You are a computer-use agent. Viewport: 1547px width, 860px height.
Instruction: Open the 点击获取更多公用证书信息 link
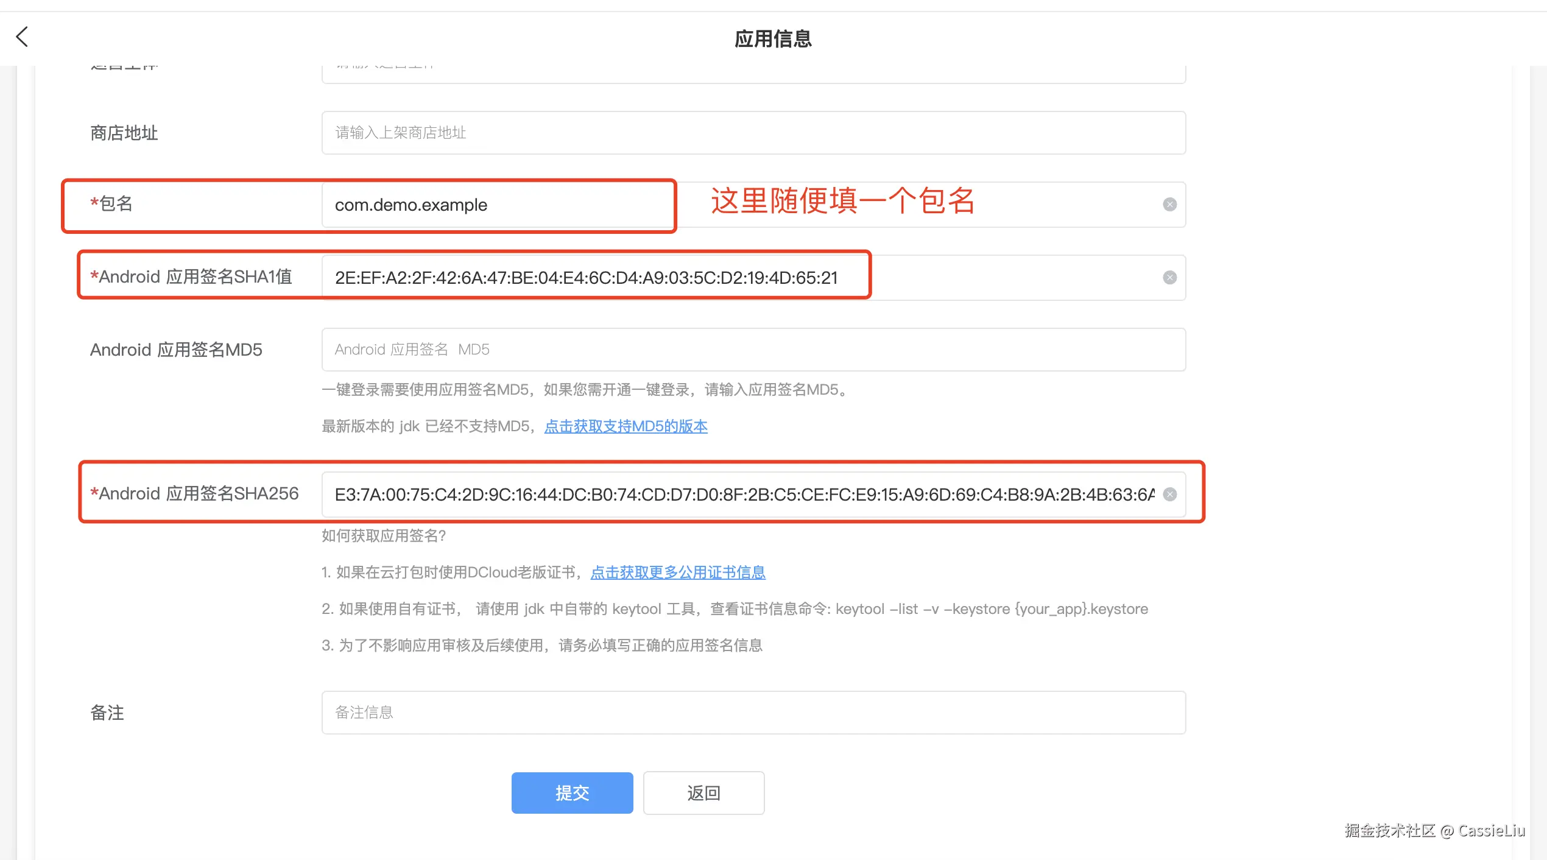[678, 573]
